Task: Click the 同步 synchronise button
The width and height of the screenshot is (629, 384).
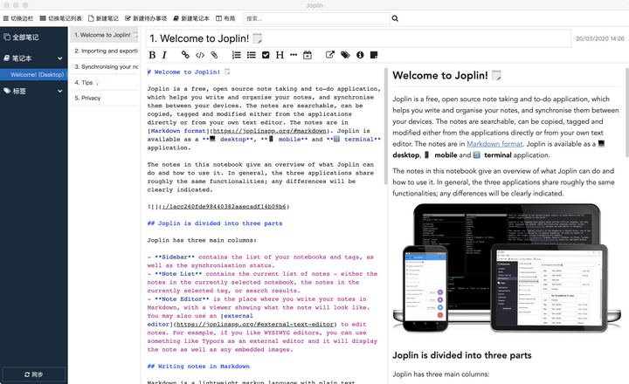Action: [x=34, y=374]
